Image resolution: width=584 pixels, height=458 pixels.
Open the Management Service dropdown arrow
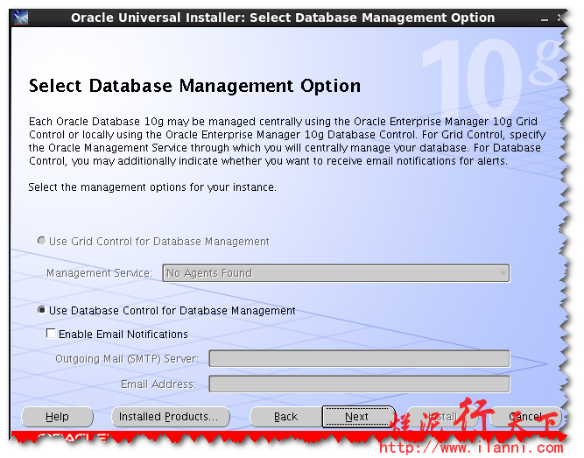[502, 273]
